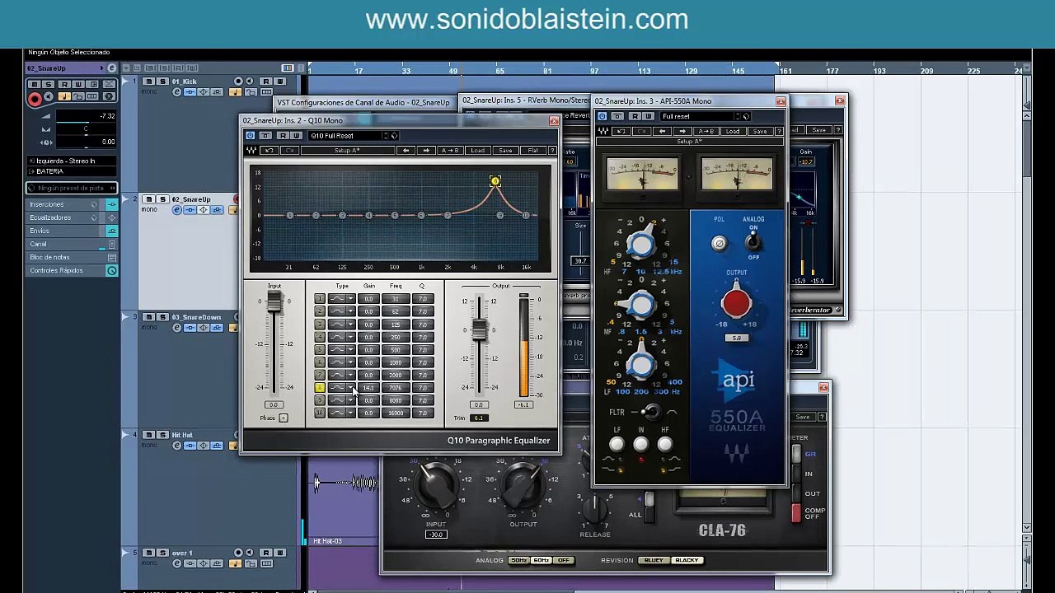The width and height of the screenshot is (1055, 593).
Task: Open the BATERIA output routing dropdown
Action: click(x=73, y=171)
